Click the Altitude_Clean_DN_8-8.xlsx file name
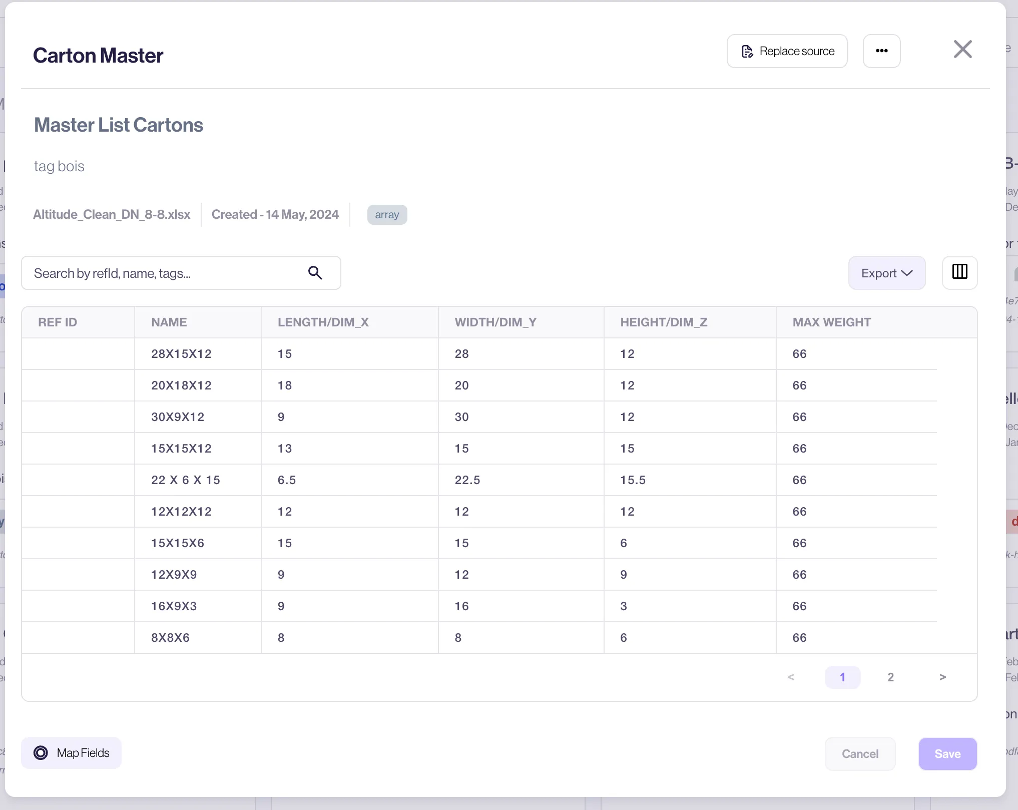 click(x=112, y=214)
